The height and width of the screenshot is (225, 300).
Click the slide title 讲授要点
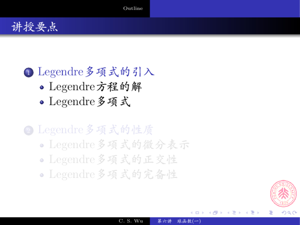pos(35,27)
